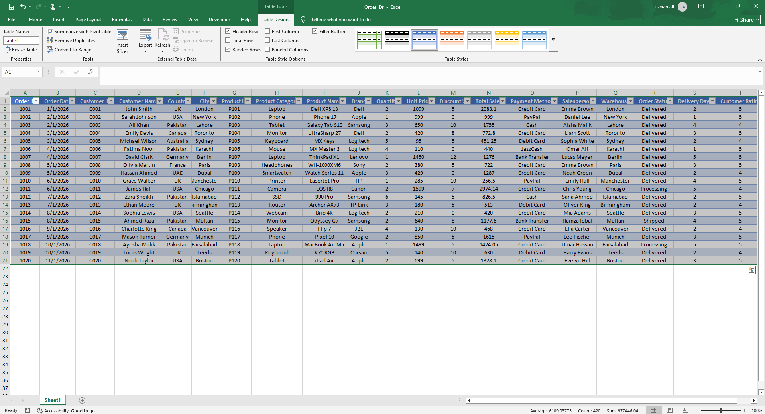Select the gray table style thumbnail
765x414 pixels.
pos(479,40)
